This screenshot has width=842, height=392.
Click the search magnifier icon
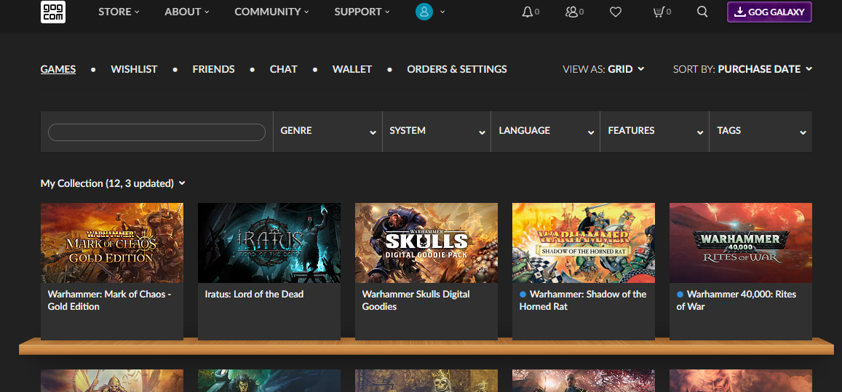(702, 12)
